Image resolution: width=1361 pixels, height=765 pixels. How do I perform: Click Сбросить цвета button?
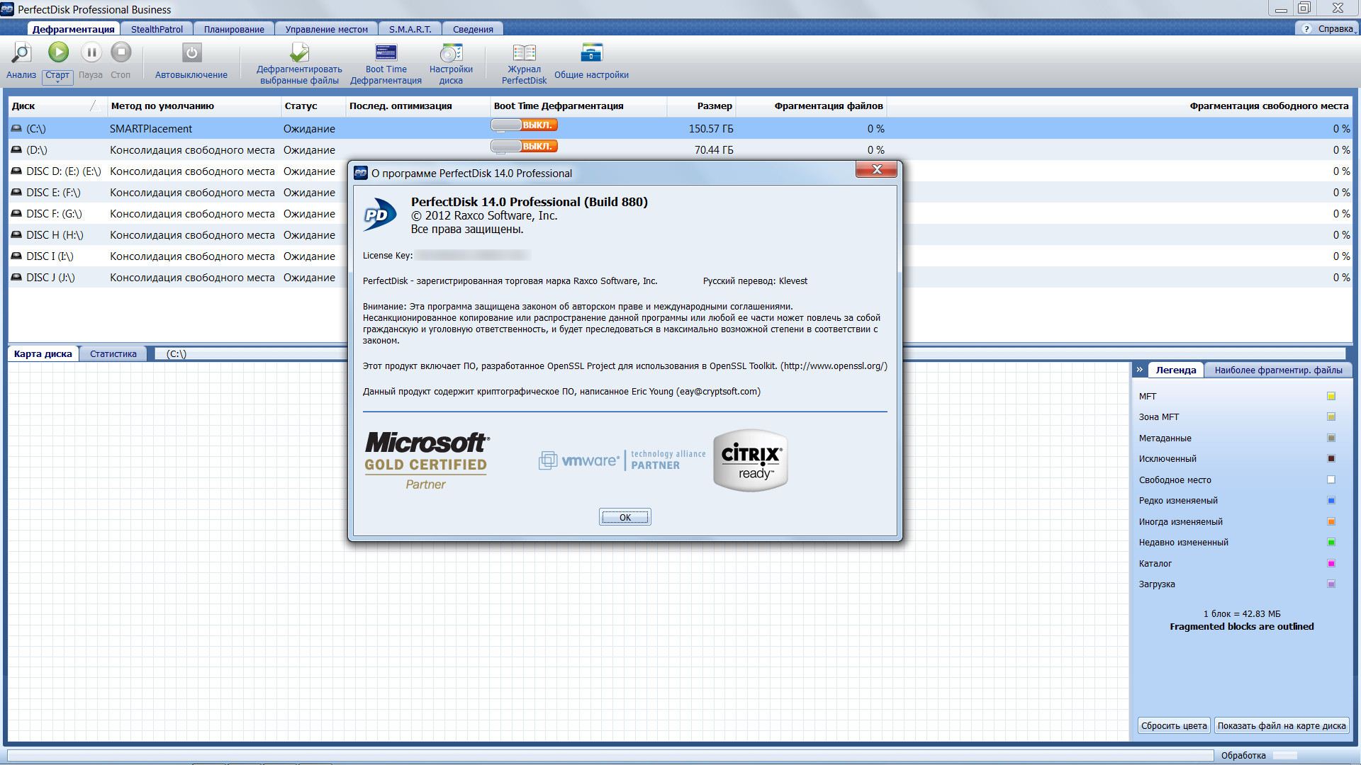pos(1174,725)
